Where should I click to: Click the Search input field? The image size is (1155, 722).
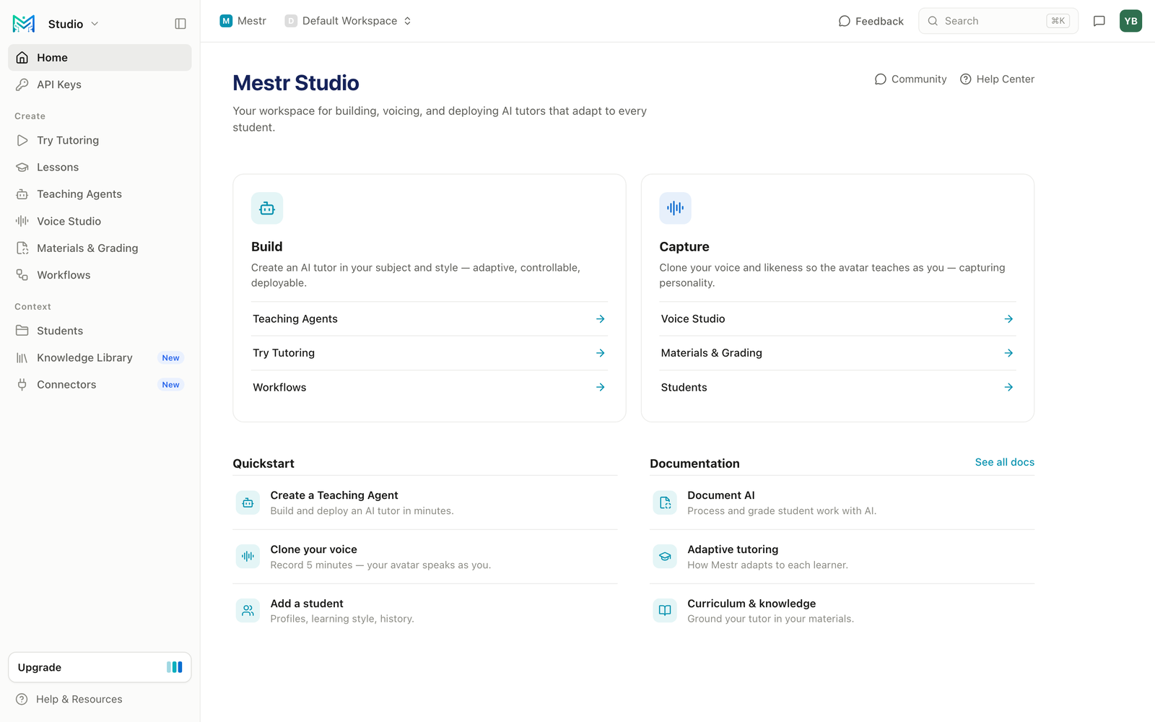click(x=998, y=21)
